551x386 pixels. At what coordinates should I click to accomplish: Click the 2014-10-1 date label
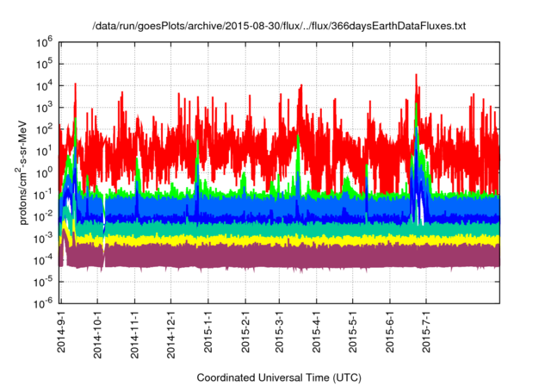(97, 334)
